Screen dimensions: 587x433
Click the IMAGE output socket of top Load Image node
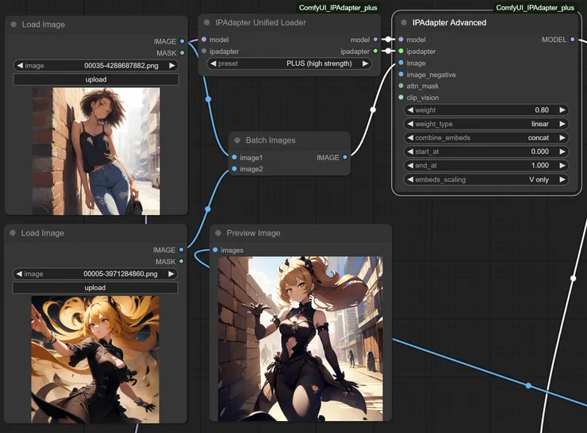click(x=182, y=40)
